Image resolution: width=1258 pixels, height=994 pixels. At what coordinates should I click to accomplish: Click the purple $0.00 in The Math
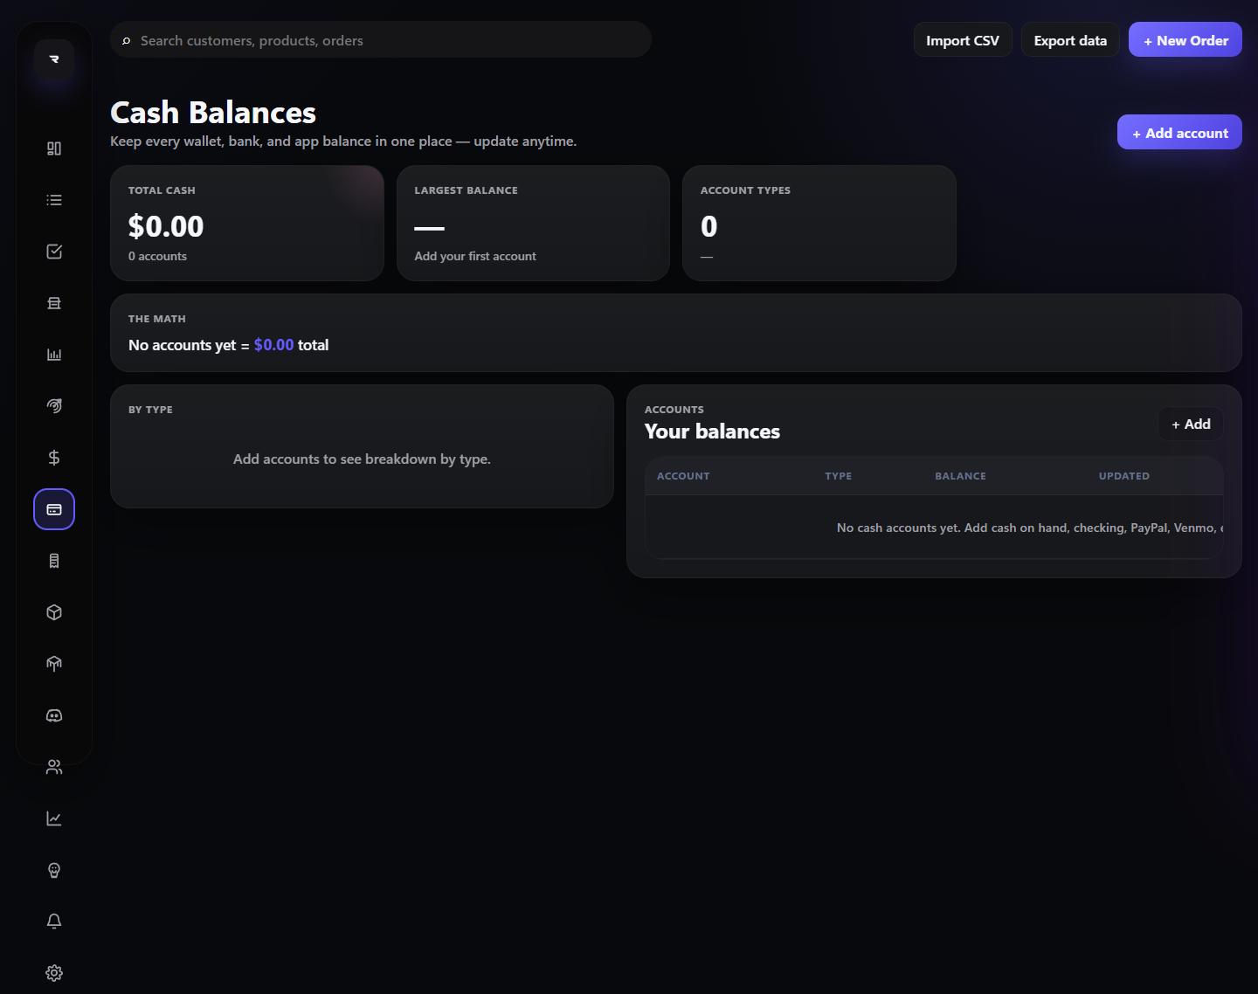point(273,346)
